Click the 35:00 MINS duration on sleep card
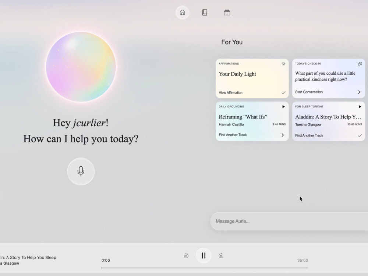This screenshot has width=368, height=276. click(x=355, y=124)
